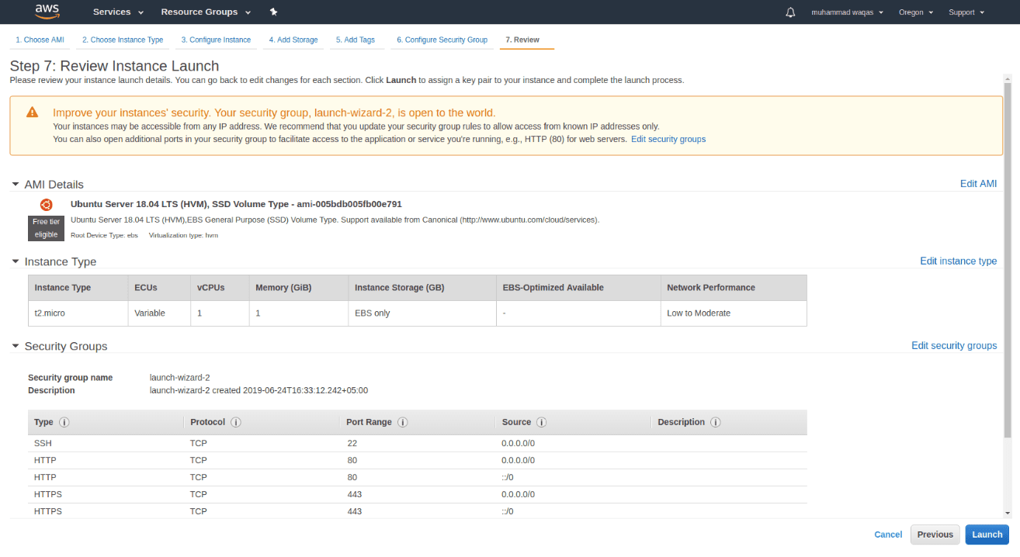Image resolution: width=1020 pixels, height=557 pixels.
Task: Open Edit security groups from the warning banner
Action: (x=668, y=139)
